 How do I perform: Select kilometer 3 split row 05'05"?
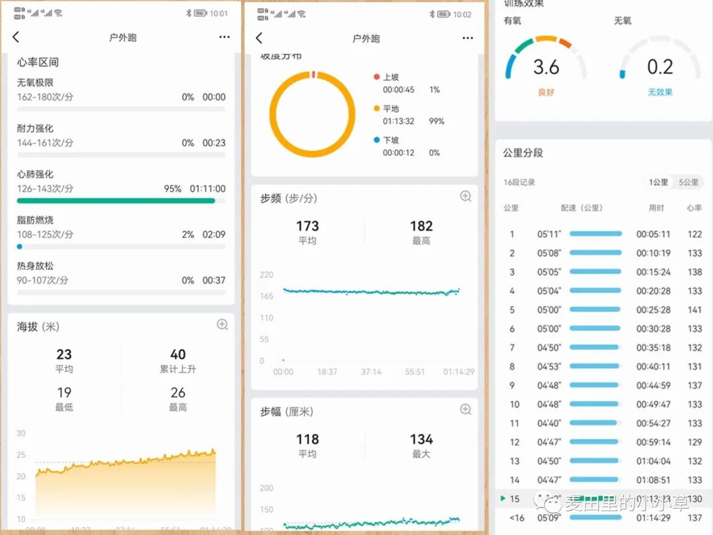[604, 272]
